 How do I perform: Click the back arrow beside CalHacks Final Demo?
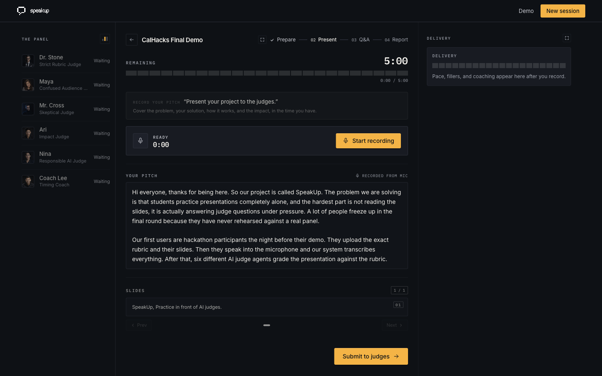(x=132, y=40)
